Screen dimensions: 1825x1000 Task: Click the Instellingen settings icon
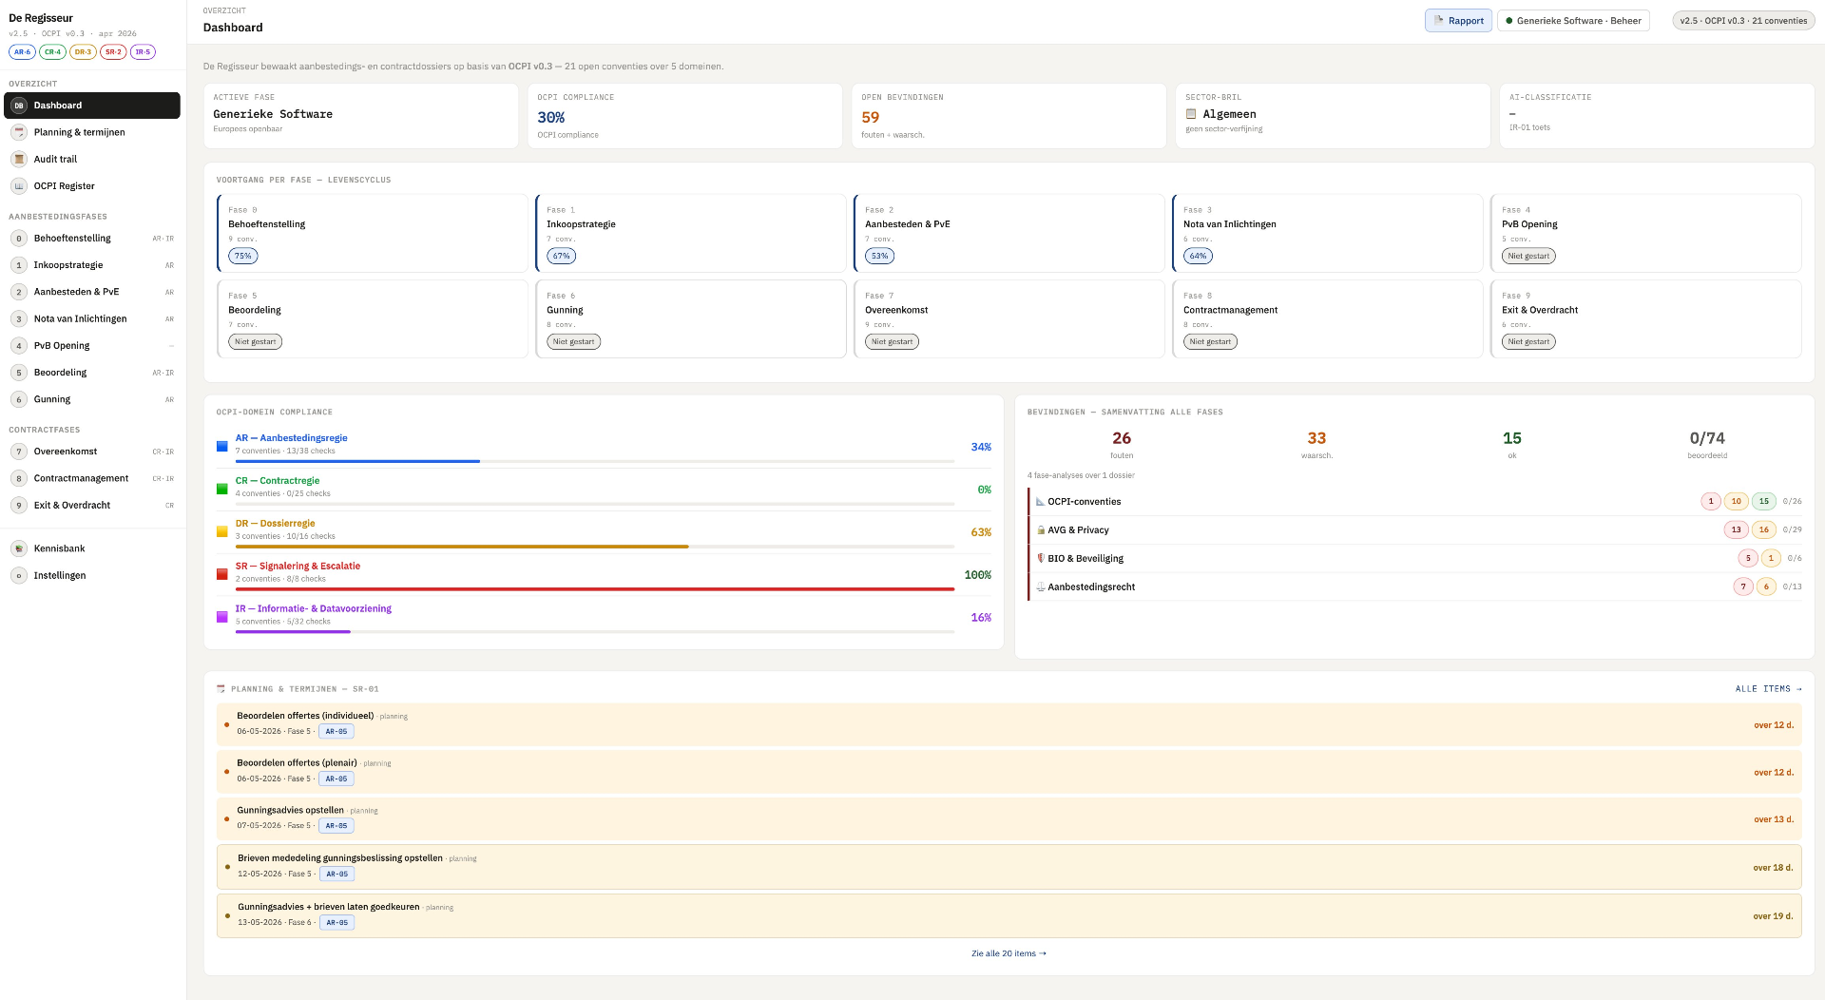pyautogui.click(x=19, y=575)
